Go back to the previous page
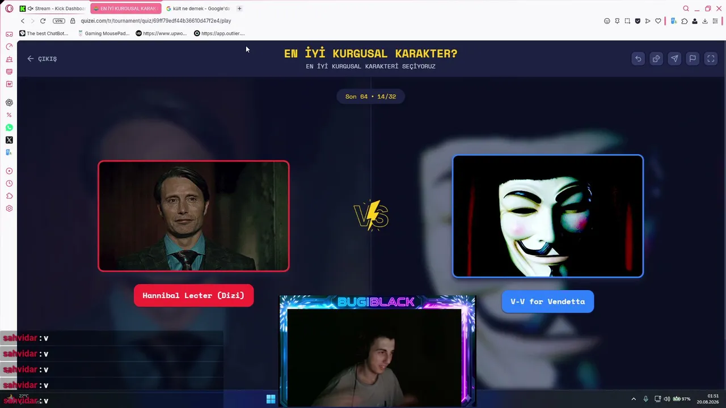Image resolution: width=726 pixels, height=408 pixels. click(x=23, y=21)
